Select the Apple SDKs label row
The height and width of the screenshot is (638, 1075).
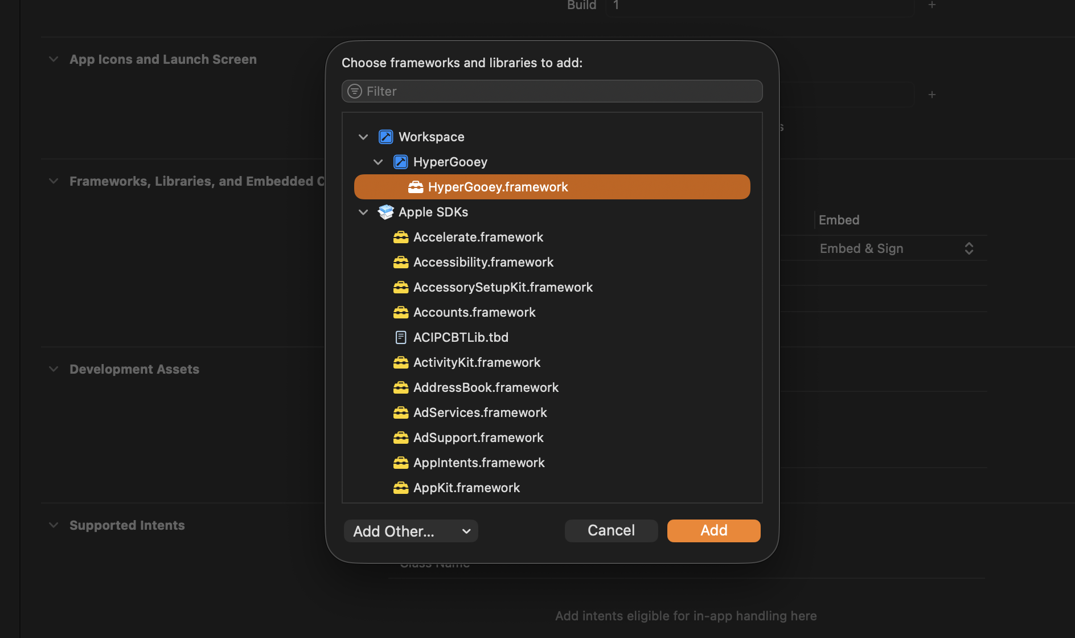[x=552, y=212]
